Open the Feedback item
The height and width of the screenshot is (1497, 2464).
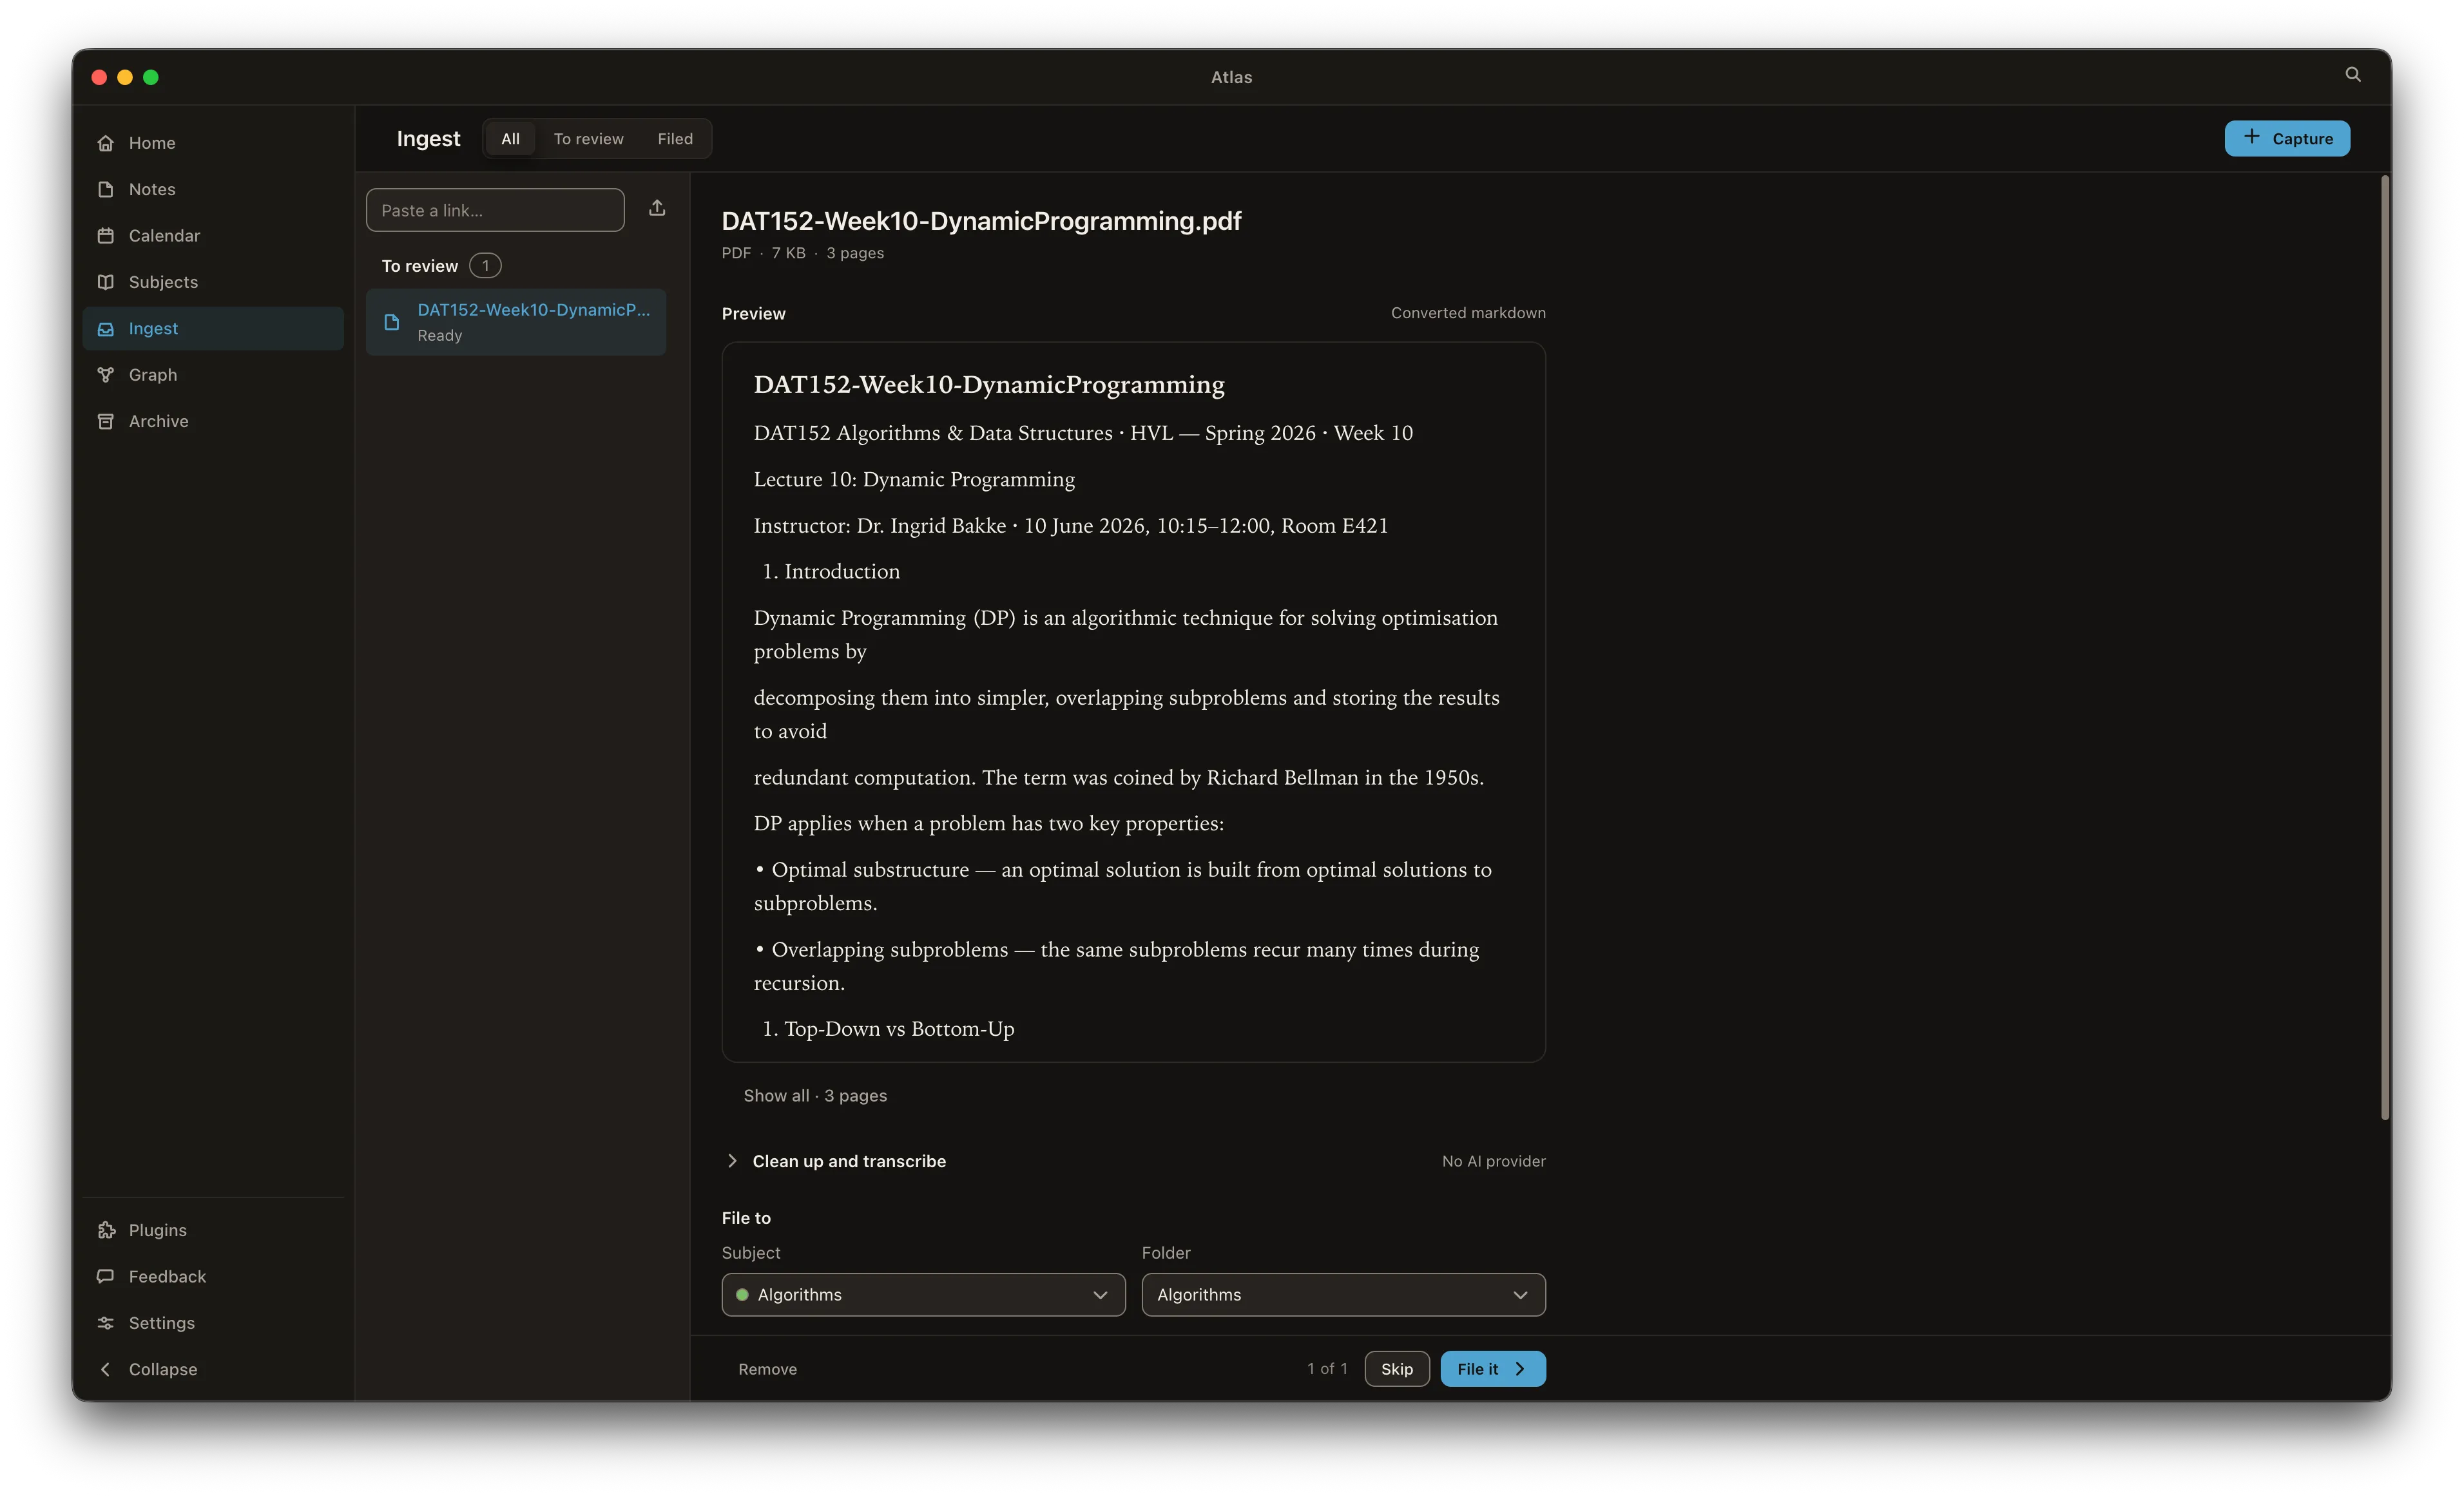click(x=213, y=1276)
